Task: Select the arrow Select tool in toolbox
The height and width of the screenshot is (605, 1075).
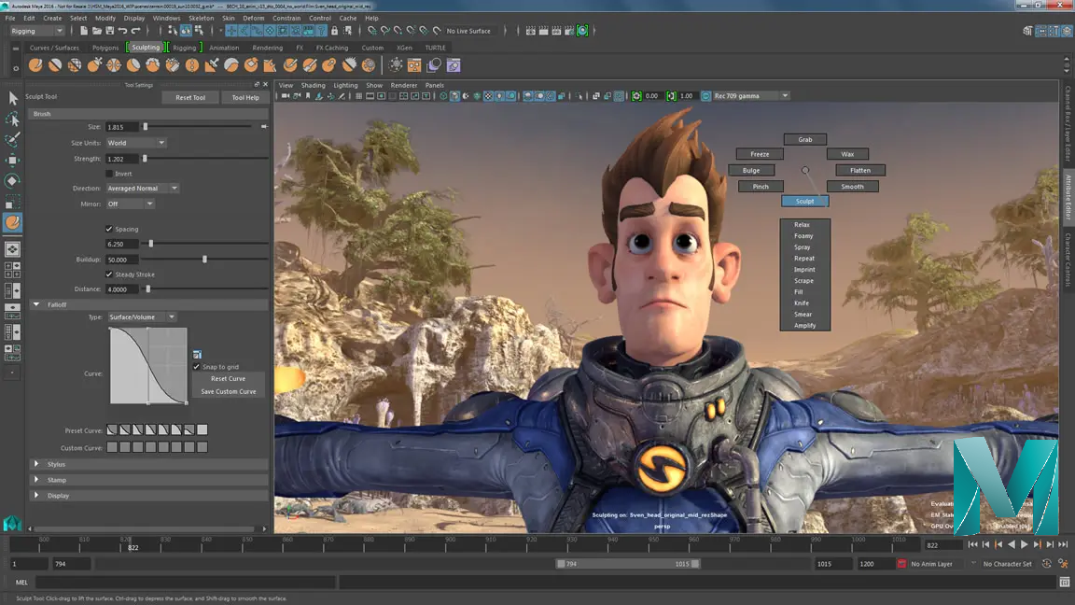Action: (x=13, y=98)
